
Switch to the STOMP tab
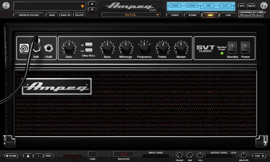(x=192, y=15)
